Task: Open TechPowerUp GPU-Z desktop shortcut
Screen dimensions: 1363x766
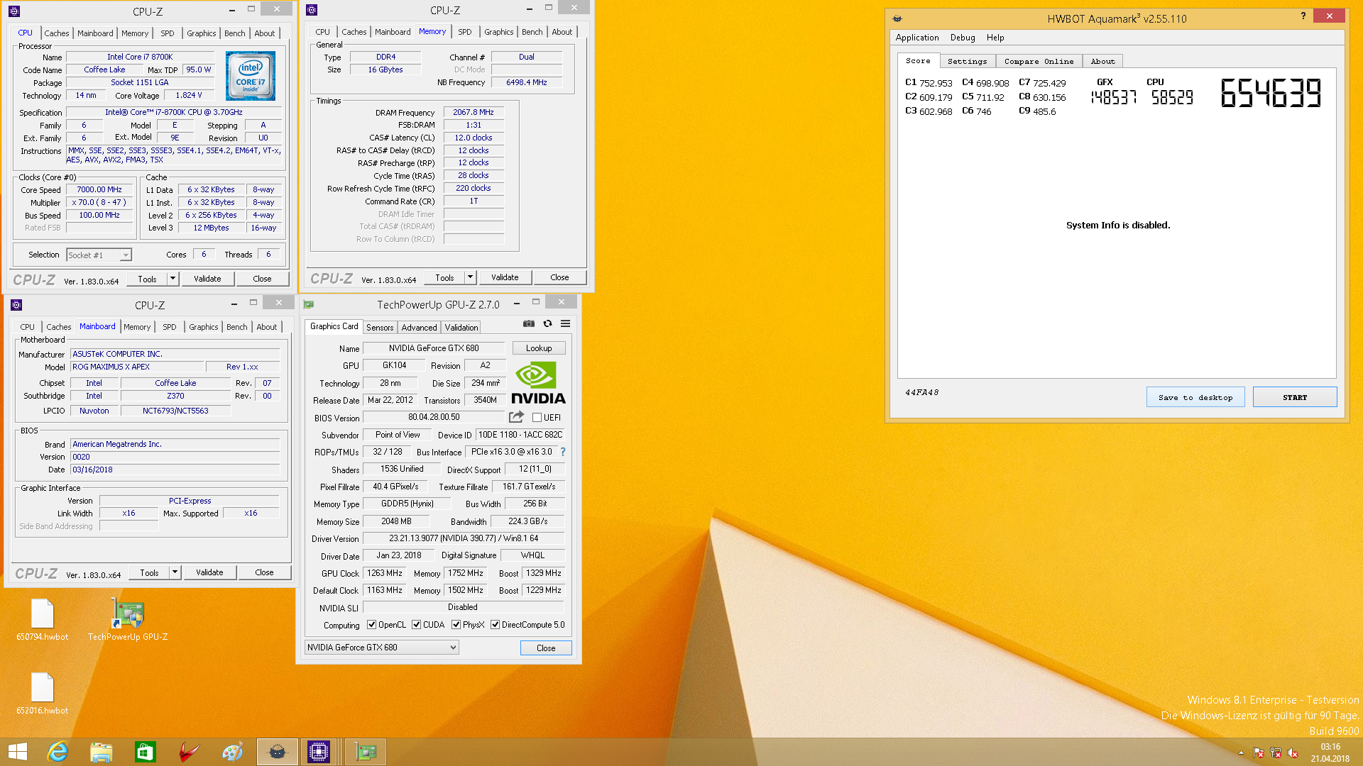Action: 128,620
